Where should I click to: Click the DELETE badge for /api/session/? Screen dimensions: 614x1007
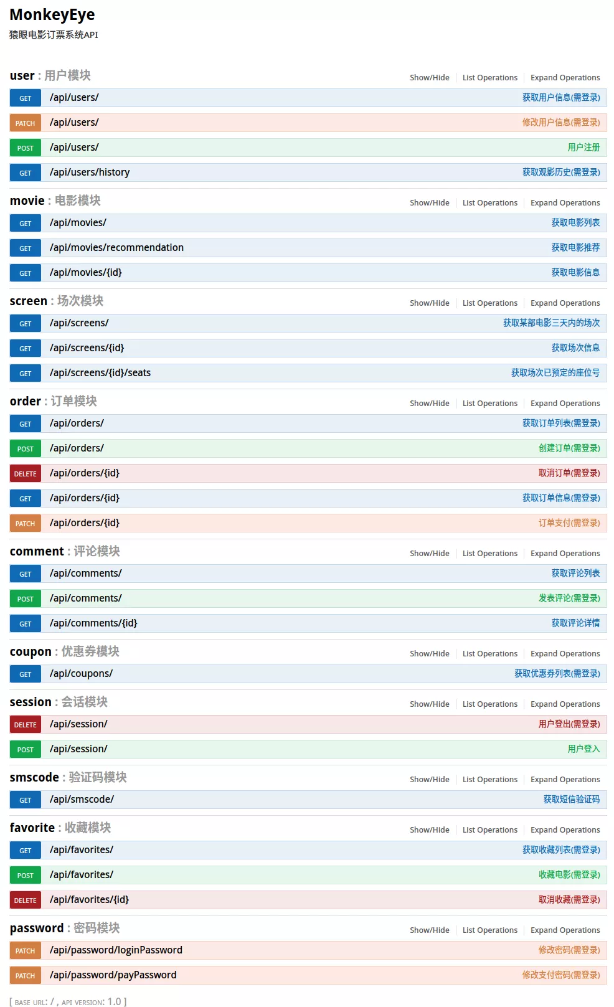[26, 725]
